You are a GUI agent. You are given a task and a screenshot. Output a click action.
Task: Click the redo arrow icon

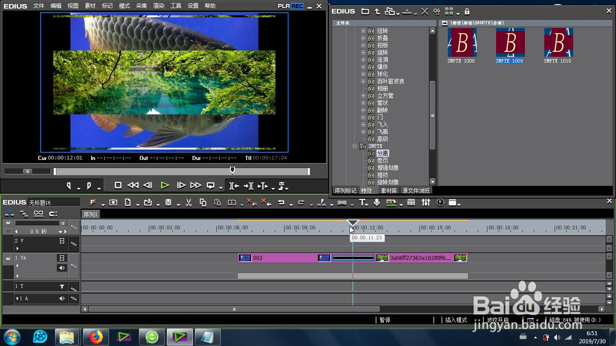click(301, 203)
